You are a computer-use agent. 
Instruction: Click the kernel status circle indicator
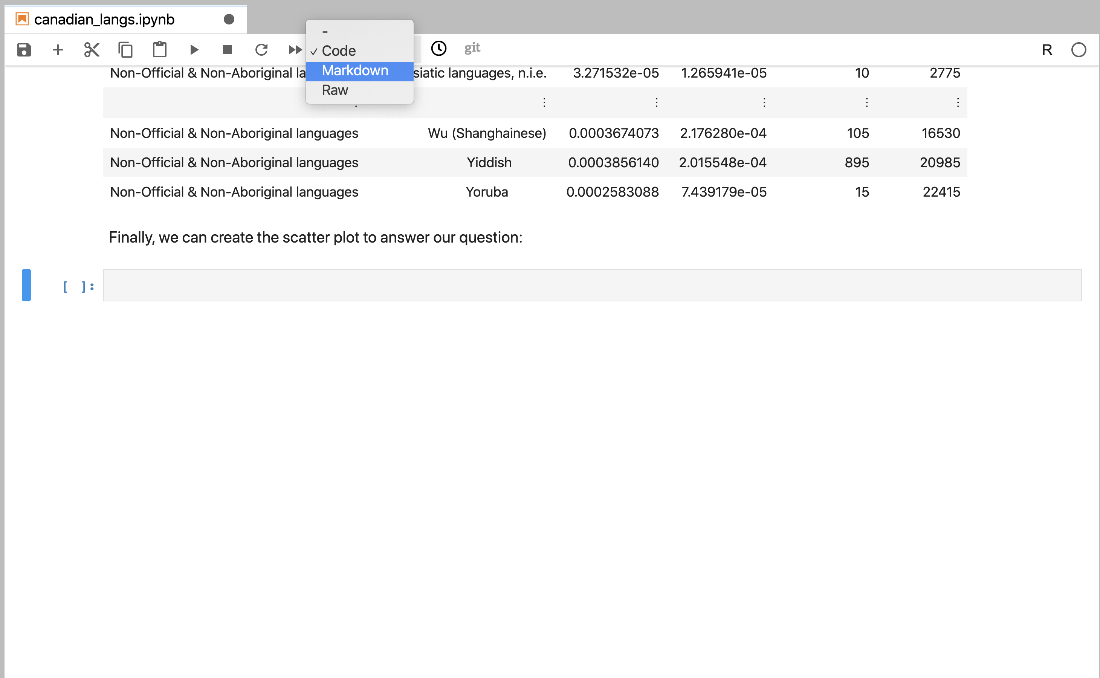pos(1079,50)
